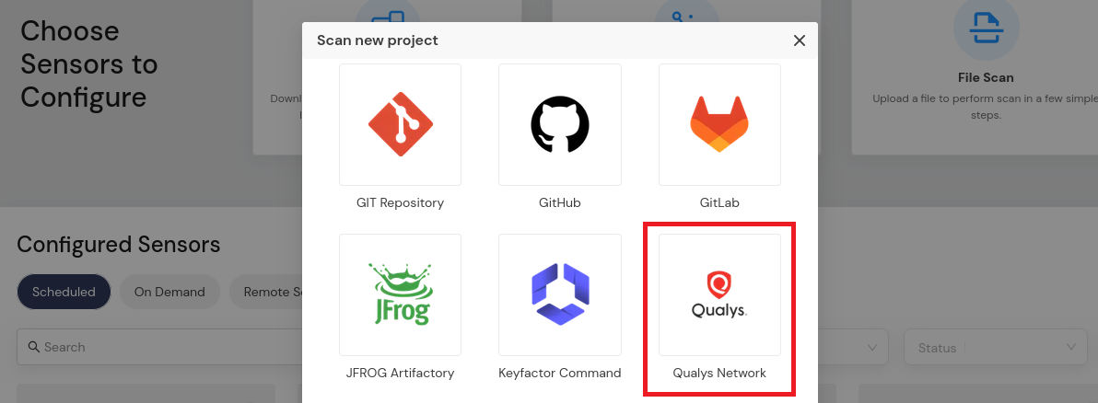Screen dimensions: 1098x403
Task: Click the GitHub label text
Action: point(559,203)
